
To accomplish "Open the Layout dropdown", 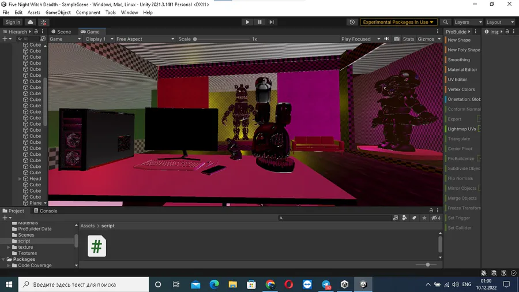I will coord(499,22).
